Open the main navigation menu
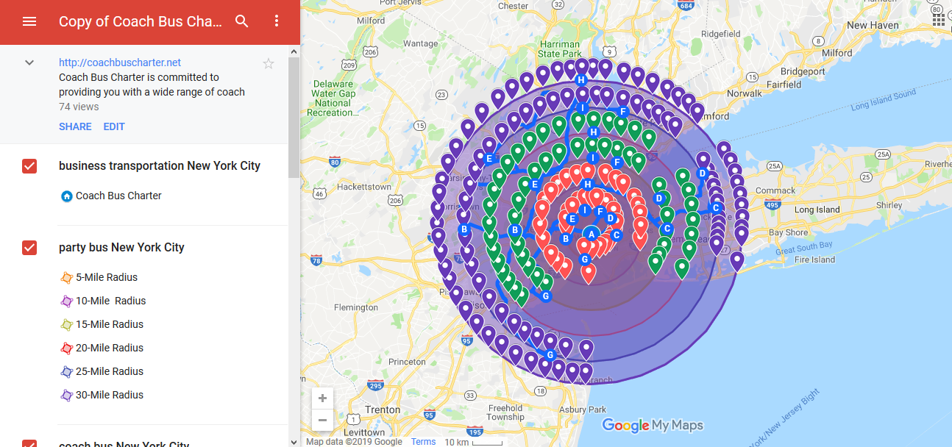This screenshot has width=952, height=447. click(29, 21)
